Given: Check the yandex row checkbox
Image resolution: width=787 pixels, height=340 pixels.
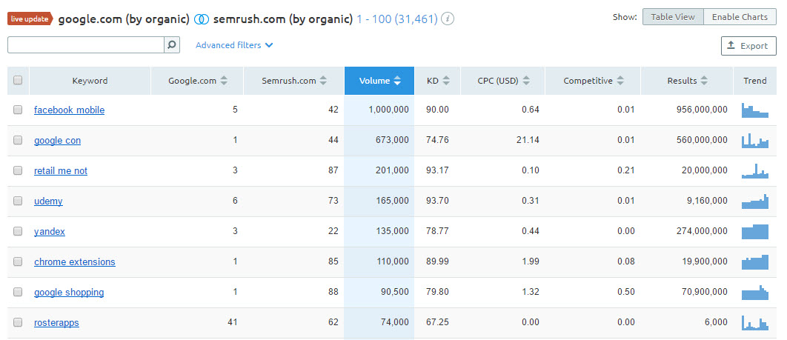Looking at the screenshot, I should coord(18,231).
